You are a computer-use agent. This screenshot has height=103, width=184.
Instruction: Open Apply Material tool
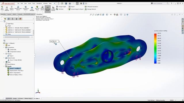[7, 9]
